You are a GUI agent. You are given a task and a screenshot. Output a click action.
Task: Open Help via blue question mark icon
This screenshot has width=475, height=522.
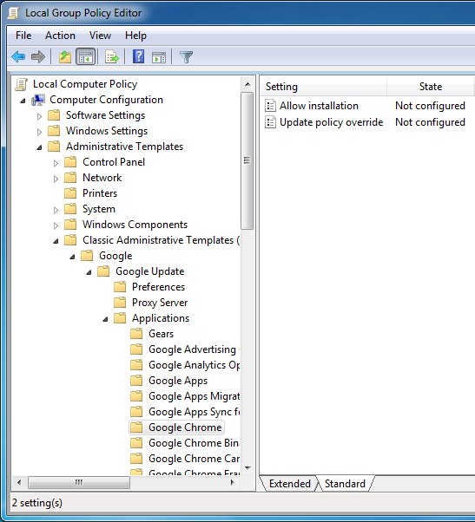[x=138, y=56]
